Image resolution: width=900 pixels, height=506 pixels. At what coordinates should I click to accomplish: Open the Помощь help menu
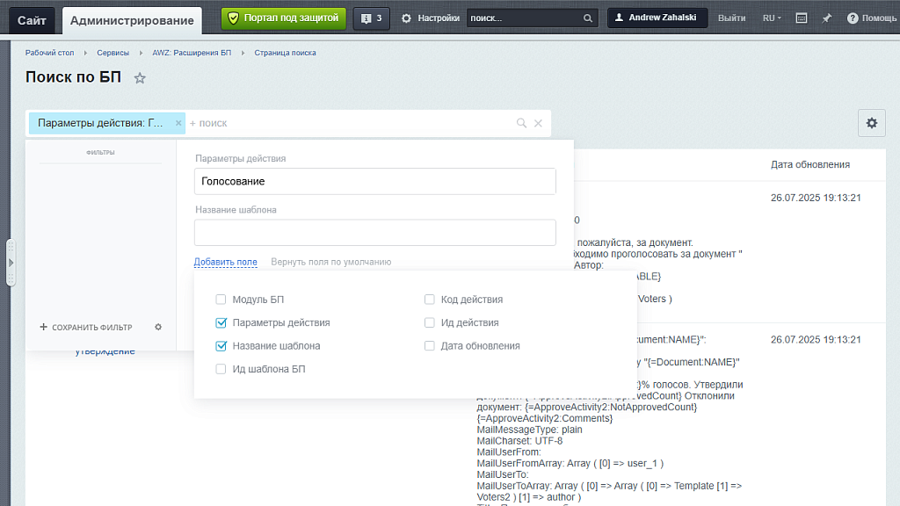[872, 18]
